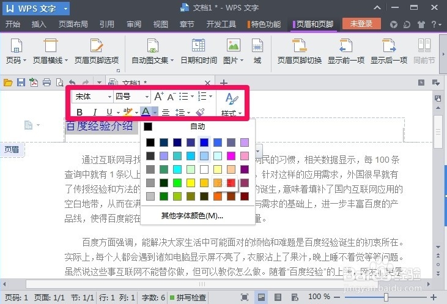Expand highlight color dropdown arrow
Screen dimensions: 447x304
coord(136,113)
